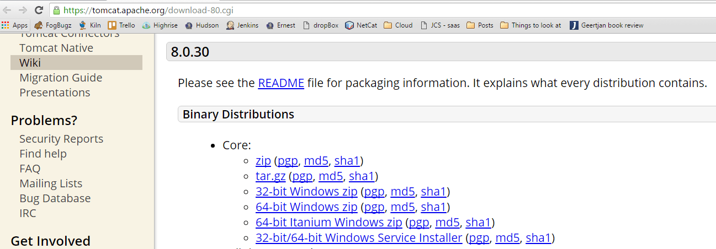Click the browser Forward arrow

23,10
